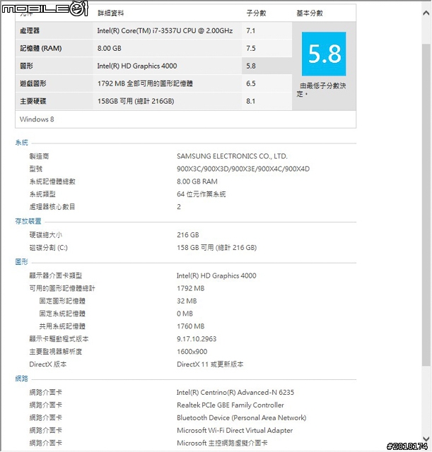Select the 記憶體 (RAM) row label

41,49
